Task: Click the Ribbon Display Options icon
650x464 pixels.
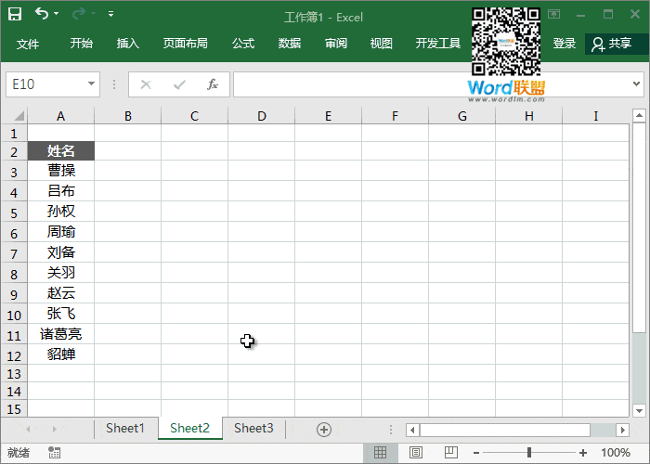Action: coord(553,14)
